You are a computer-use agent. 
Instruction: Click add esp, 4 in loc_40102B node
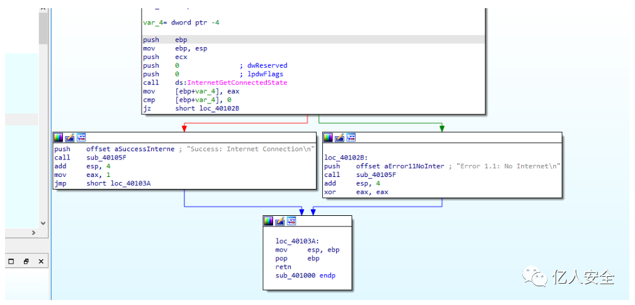[352, 183]
